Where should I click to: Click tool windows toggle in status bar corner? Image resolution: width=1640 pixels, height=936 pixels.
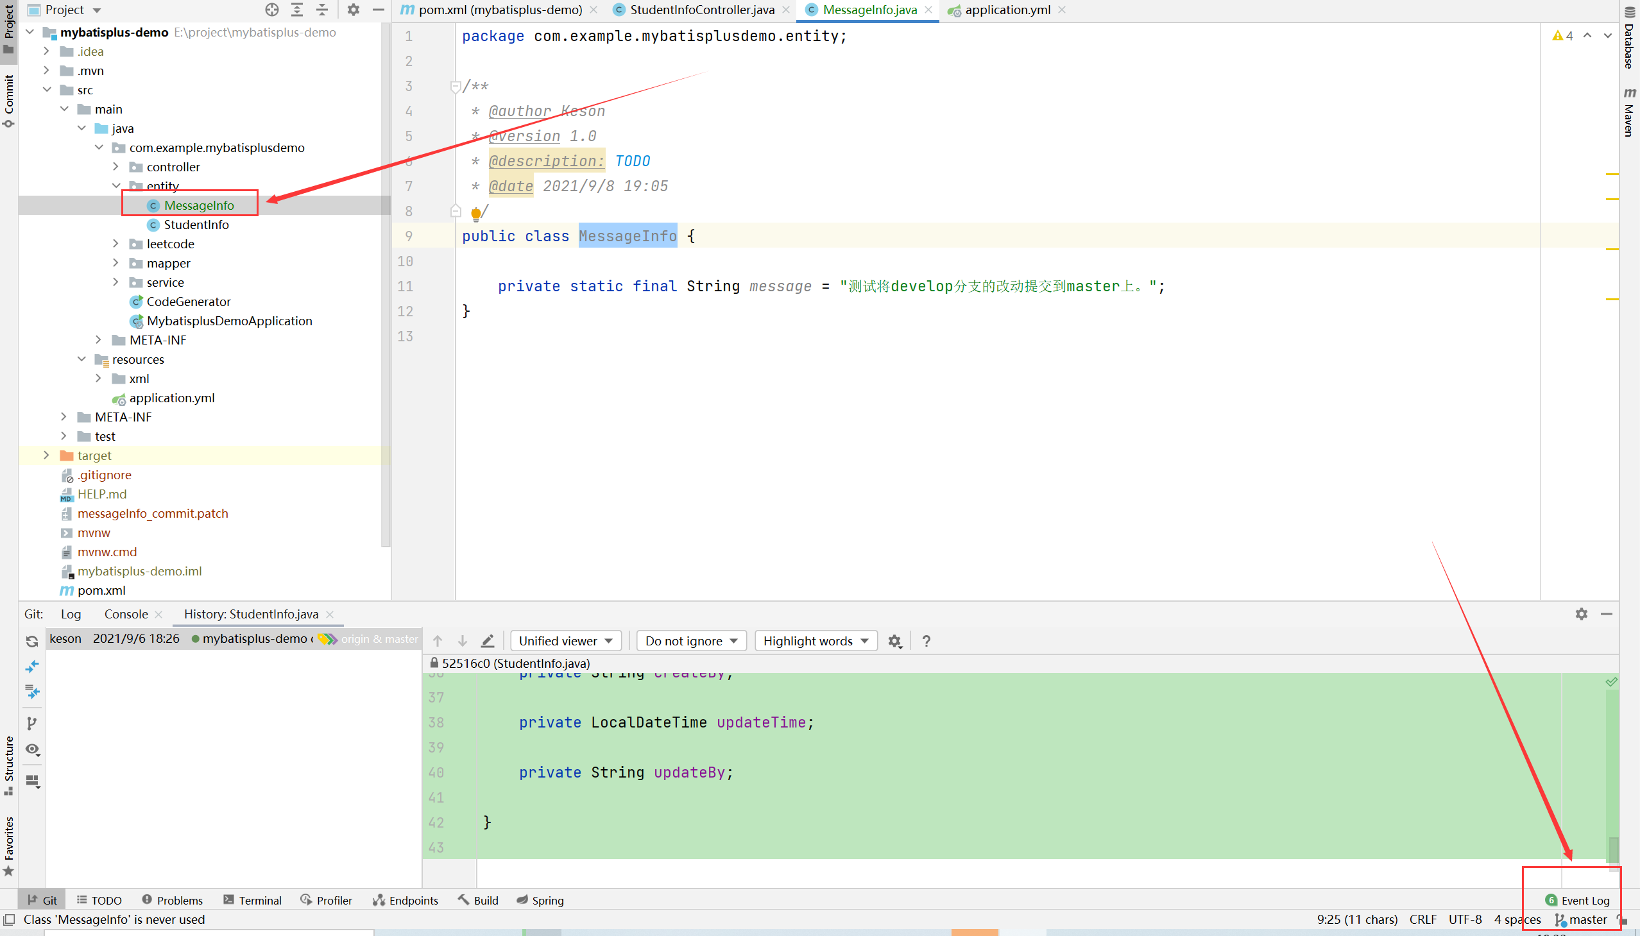9,920
